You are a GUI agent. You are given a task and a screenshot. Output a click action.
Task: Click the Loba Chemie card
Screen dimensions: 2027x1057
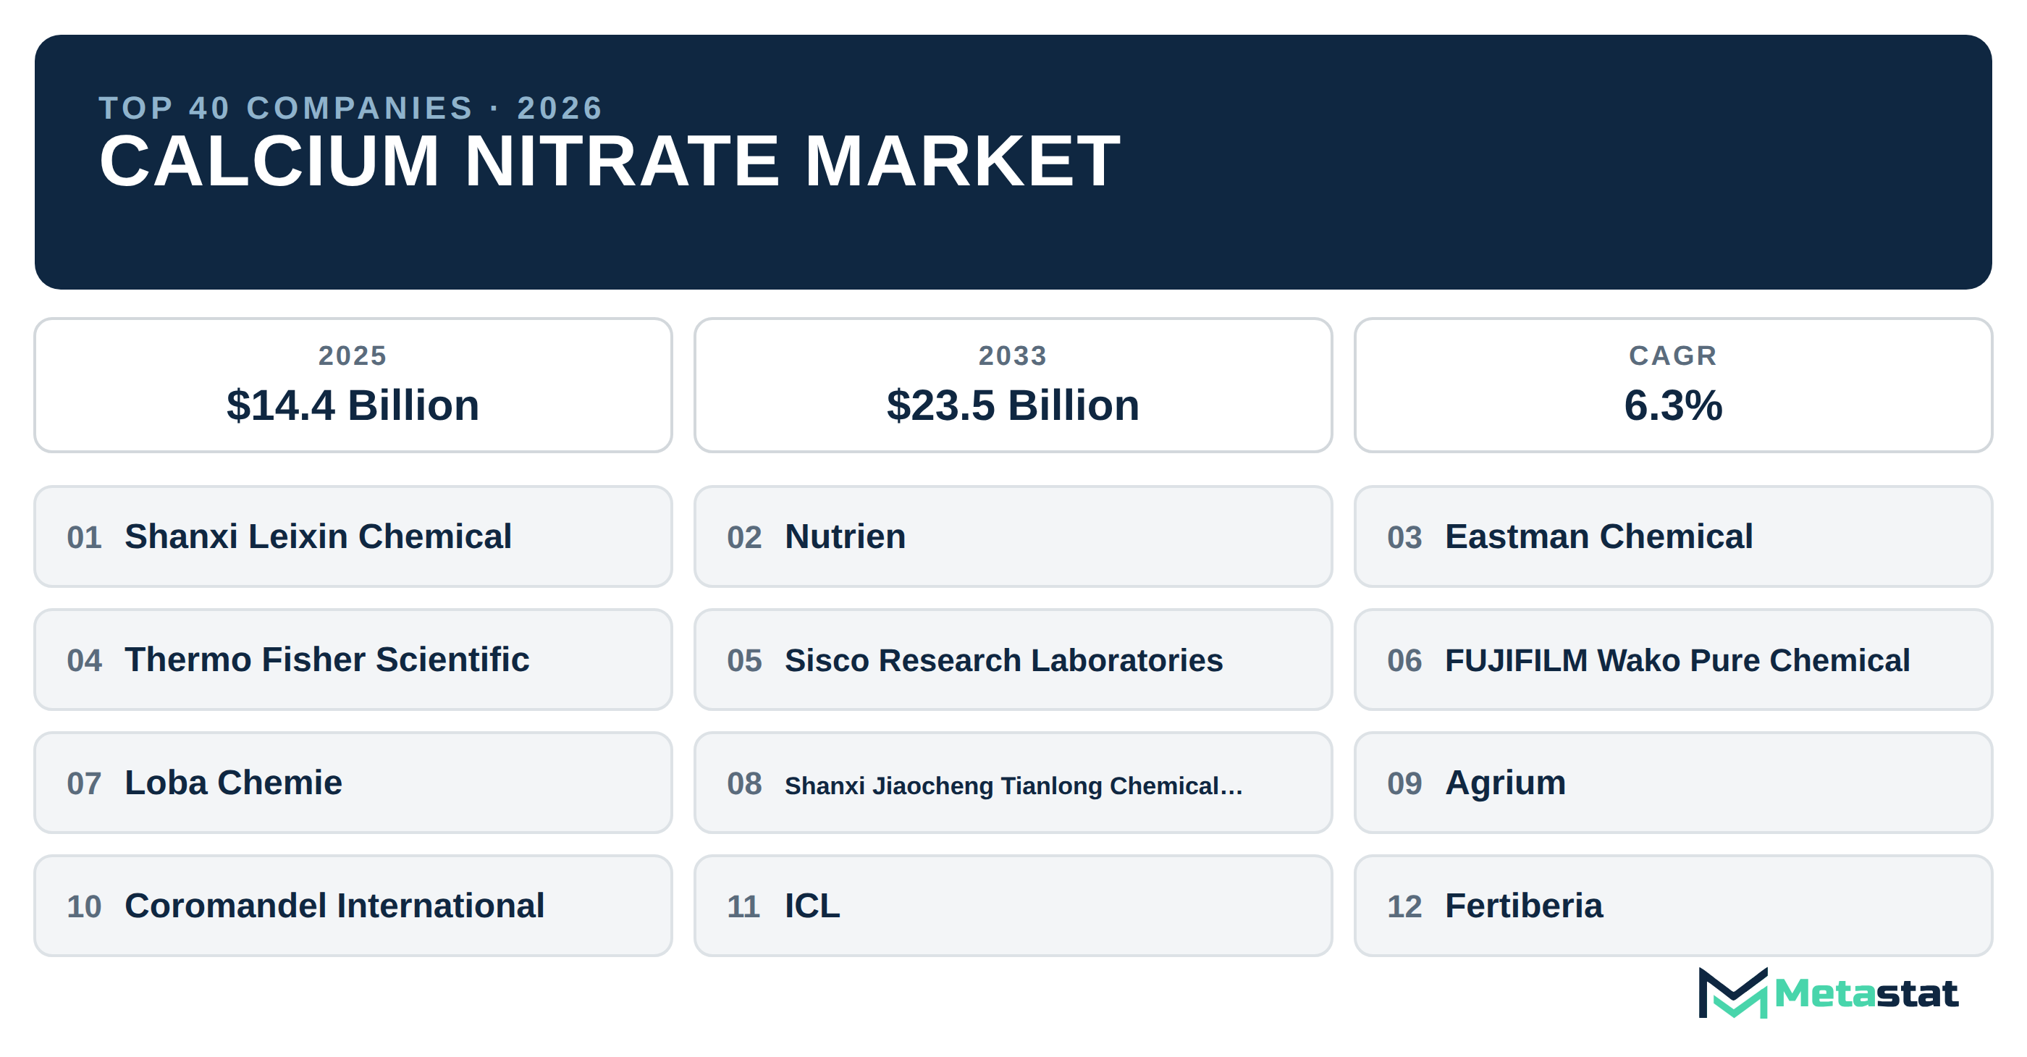click(353, 783)
